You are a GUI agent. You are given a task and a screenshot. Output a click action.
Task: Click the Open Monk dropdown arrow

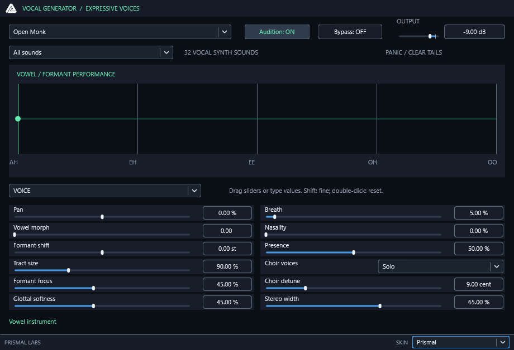click(225, 32)
